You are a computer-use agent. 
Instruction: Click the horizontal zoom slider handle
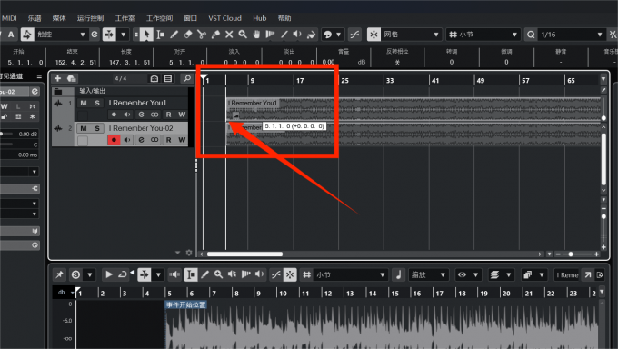tap(571, 254)
